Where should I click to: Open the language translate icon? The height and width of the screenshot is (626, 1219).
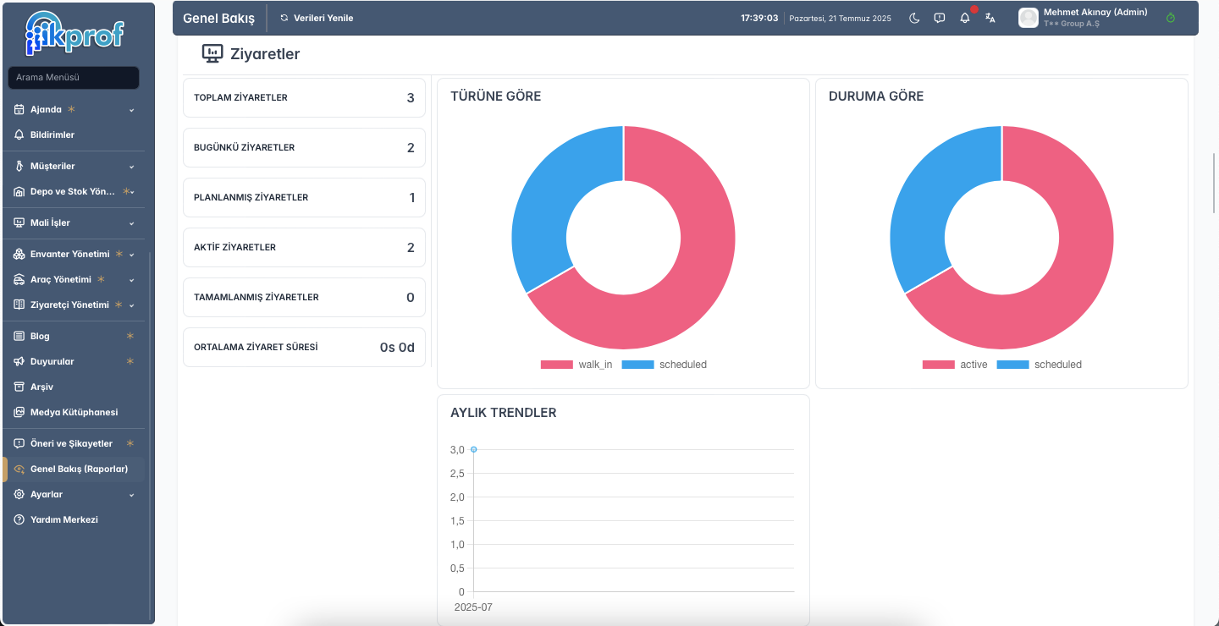click(990, 18)
